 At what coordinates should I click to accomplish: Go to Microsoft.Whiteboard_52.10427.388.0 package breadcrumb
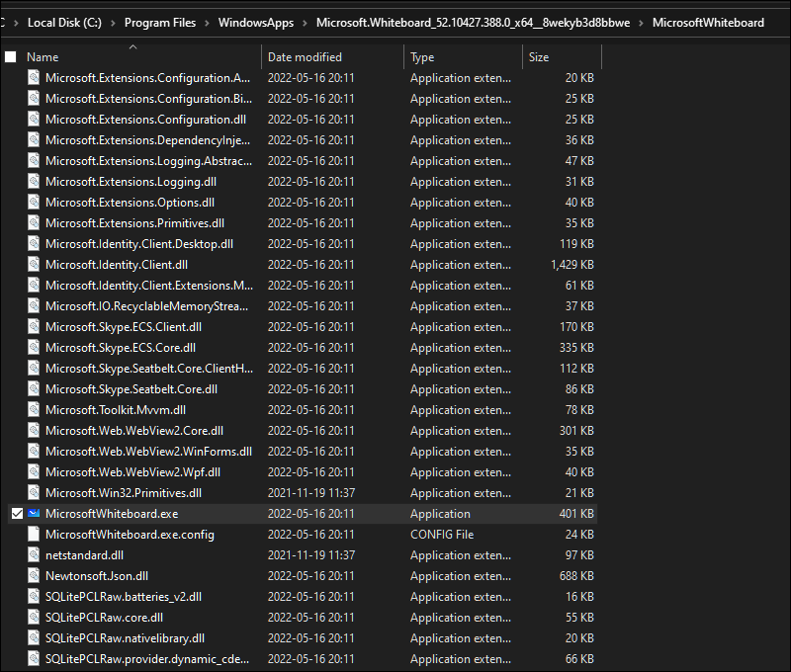473,23
